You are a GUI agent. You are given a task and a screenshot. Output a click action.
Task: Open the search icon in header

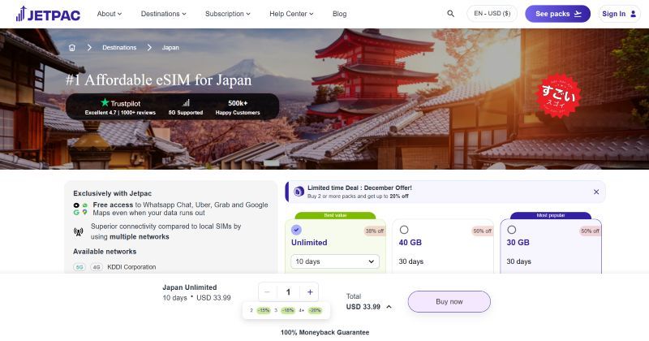(x=451, y=14)
